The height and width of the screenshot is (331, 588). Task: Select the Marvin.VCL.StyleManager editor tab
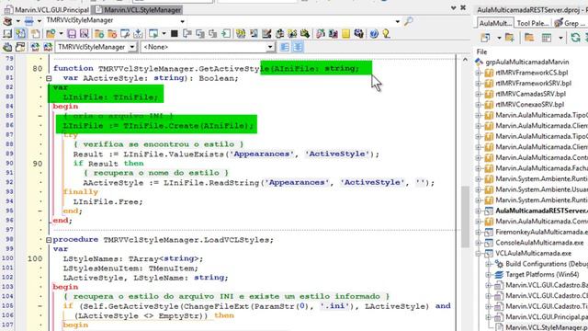[x=137, y=10]
